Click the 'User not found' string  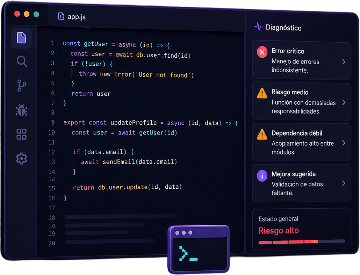pos(163,75)
